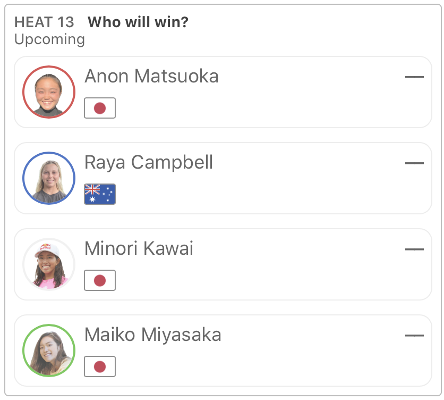Click the 'Who will win?' heading
Viewport: 444px width, 400px height.
[138, 22]
